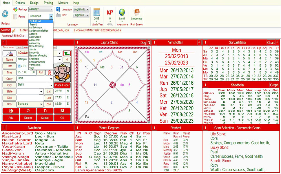Click the number 1 box on Sarvashtaka panel
The width and height of the screenshot is (281, 174).
click(205, 43)
